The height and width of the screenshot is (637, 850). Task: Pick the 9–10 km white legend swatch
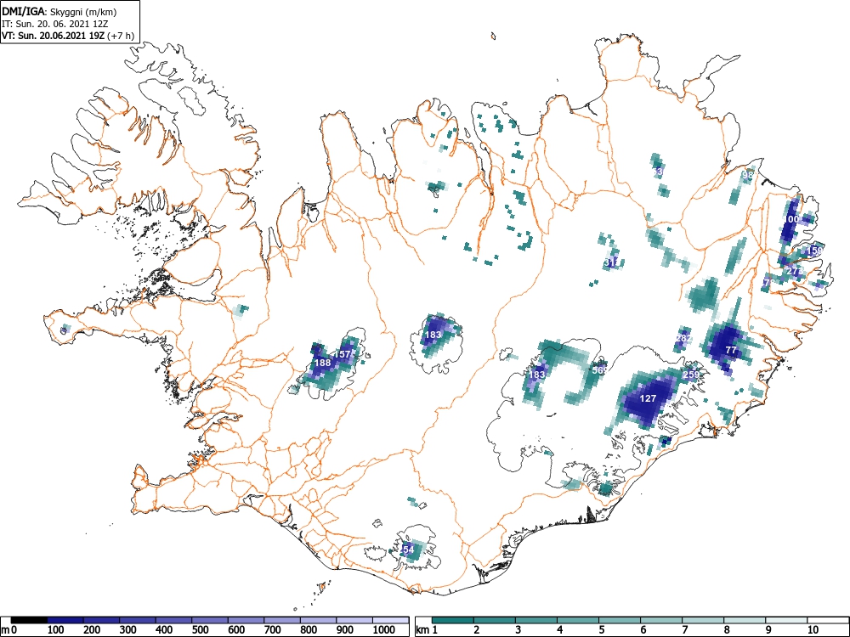click(x=786, y=620)
